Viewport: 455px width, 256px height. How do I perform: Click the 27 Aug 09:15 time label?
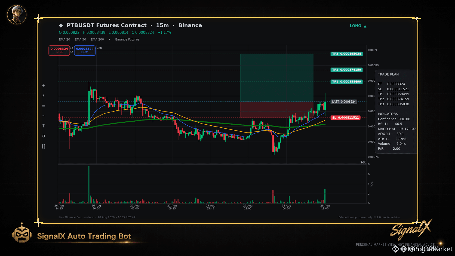pyautogui.click(x=172, y=207)
